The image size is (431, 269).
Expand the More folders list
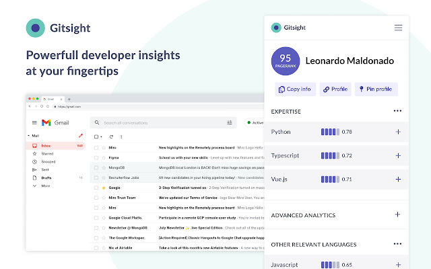[45, 186]
